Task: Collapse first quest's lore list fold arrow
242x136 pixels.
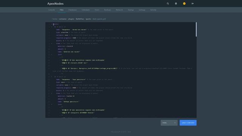Action: point(51,54)
